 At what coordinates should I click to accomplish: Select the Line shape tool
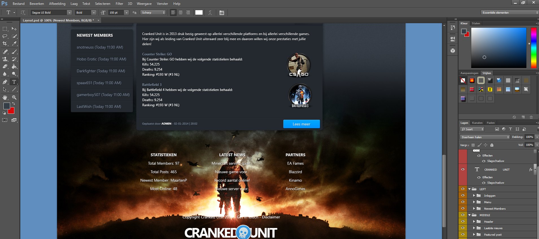(14, 89)
